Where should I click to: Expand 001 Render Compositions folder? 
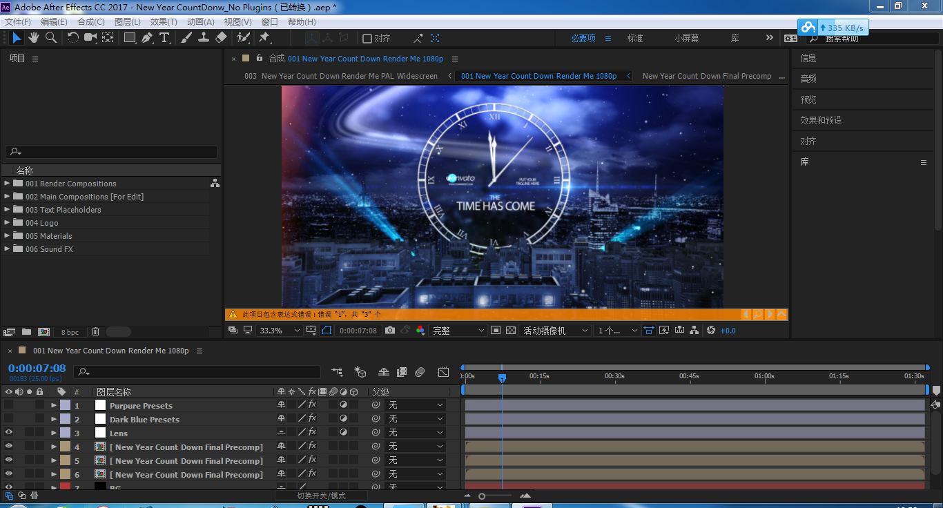coord(7,183)
